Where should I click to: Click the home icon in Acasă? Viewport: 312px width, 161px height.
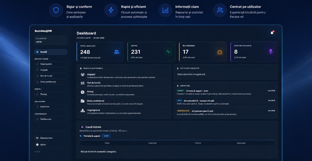37,52
